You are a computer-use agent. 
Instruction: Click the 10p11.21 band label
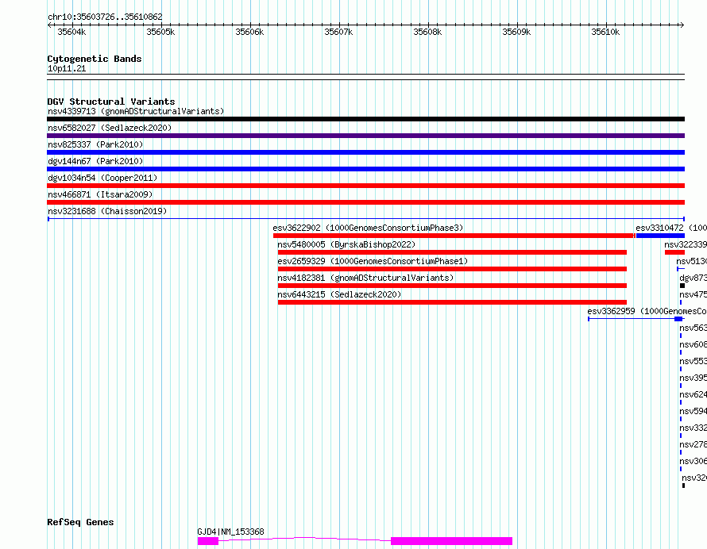[x=67, y=69]
